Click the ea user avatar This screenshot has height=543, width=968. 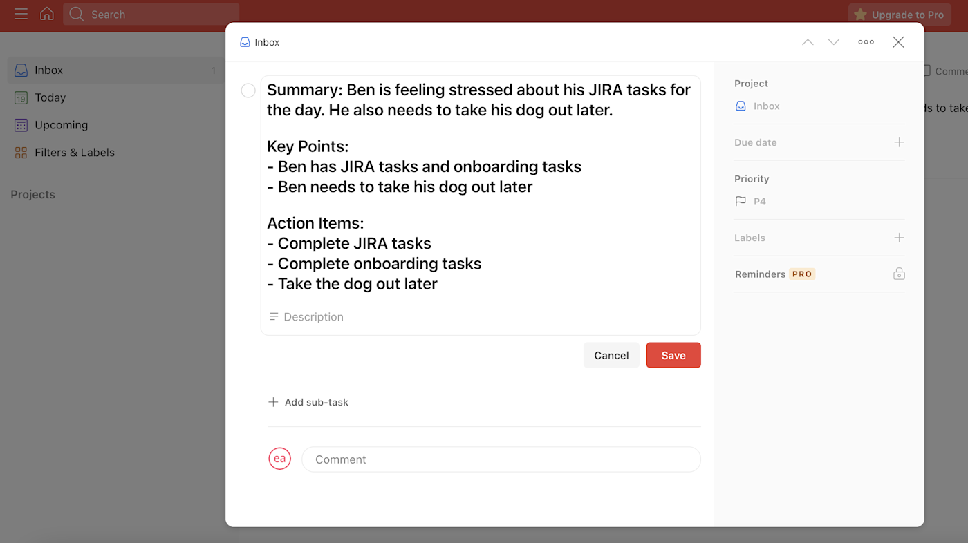(x=280, y=459)
